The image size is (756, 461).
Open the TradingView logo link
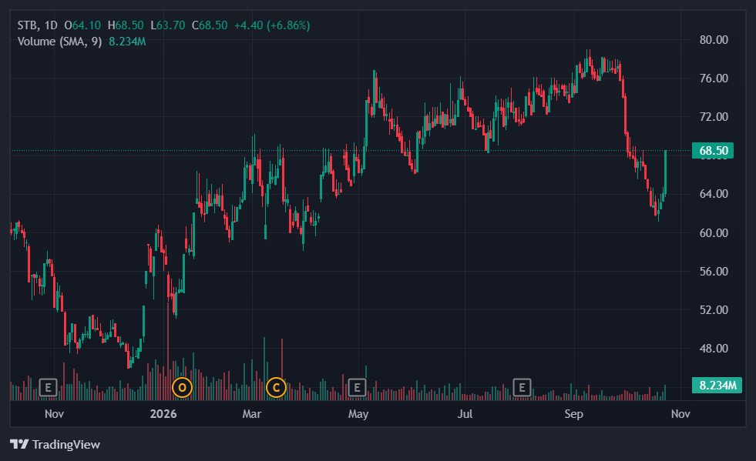pyautogui.click(x=55, y=444)
